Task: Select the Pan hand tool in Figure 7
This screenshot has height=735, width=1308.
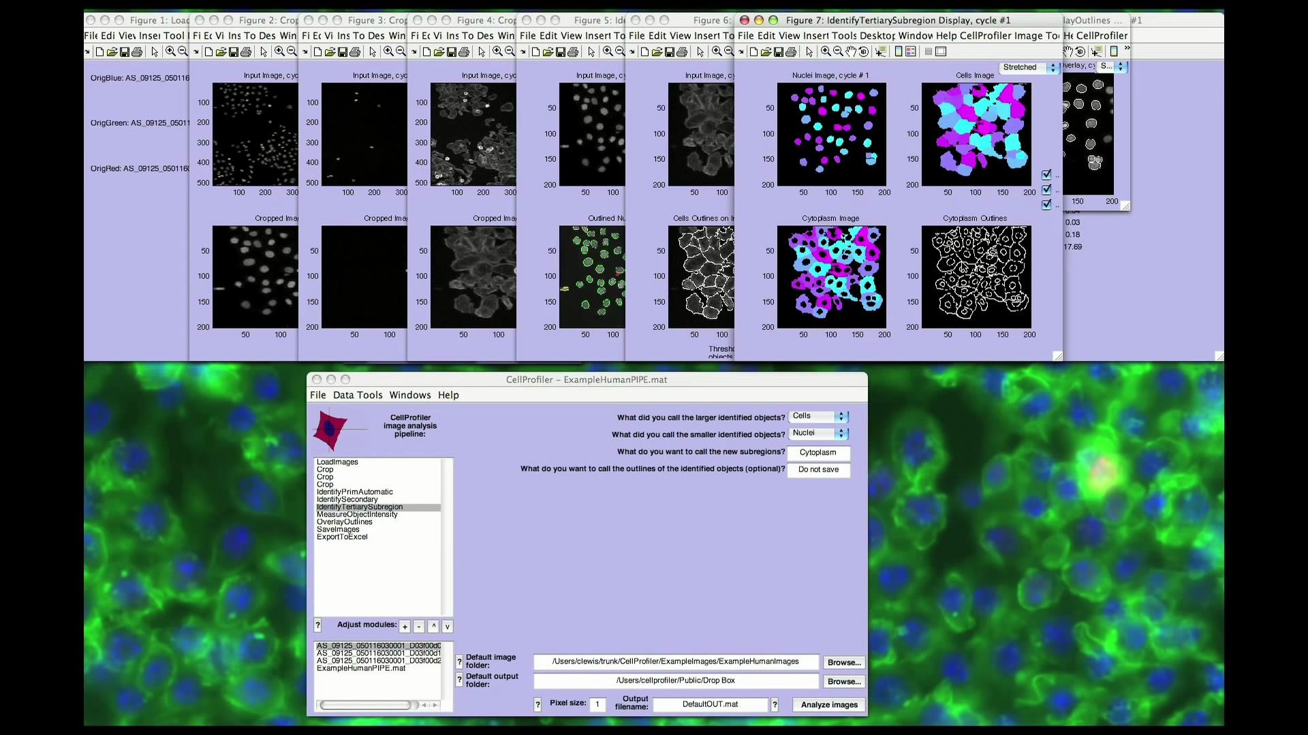Action: (851, 52)
